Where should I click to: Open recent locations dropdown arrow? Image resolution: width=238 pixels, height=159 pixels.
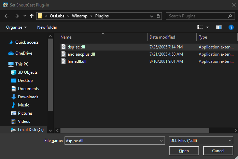click(x=25, y=16)
